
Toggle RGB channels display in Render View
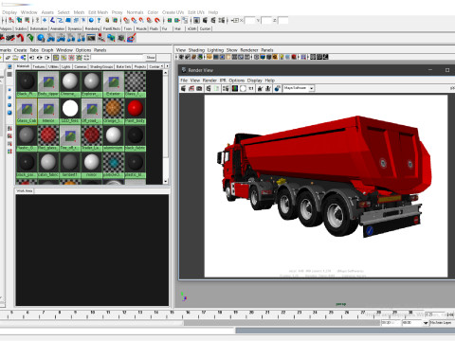(x=235, y=88)
